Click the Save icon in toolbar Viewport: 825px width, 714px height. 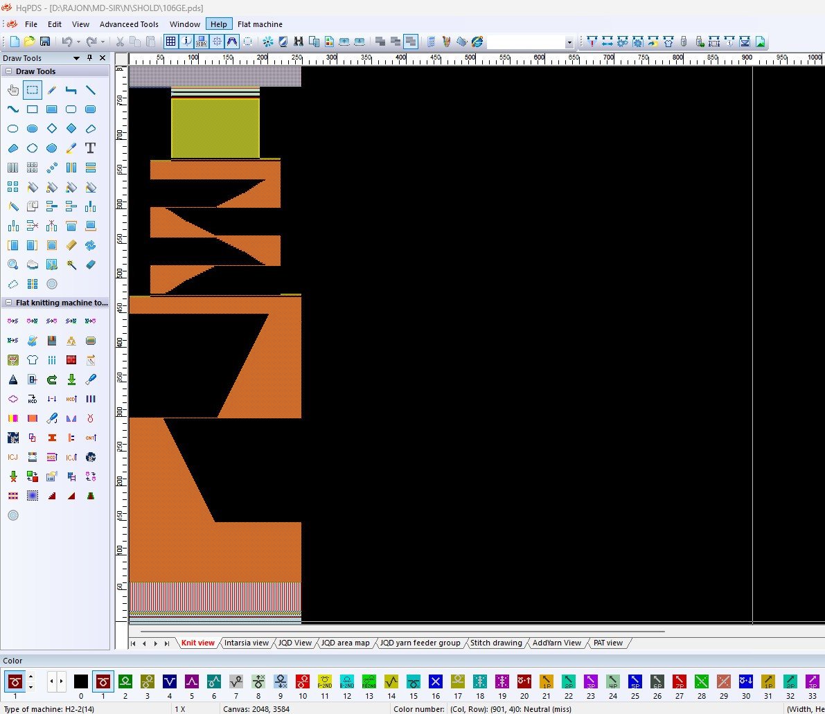coord(44,42)
